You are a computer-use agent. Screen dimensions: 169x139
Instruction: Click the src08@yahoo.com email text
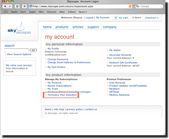pyautogui.click(x=56, y=55)
